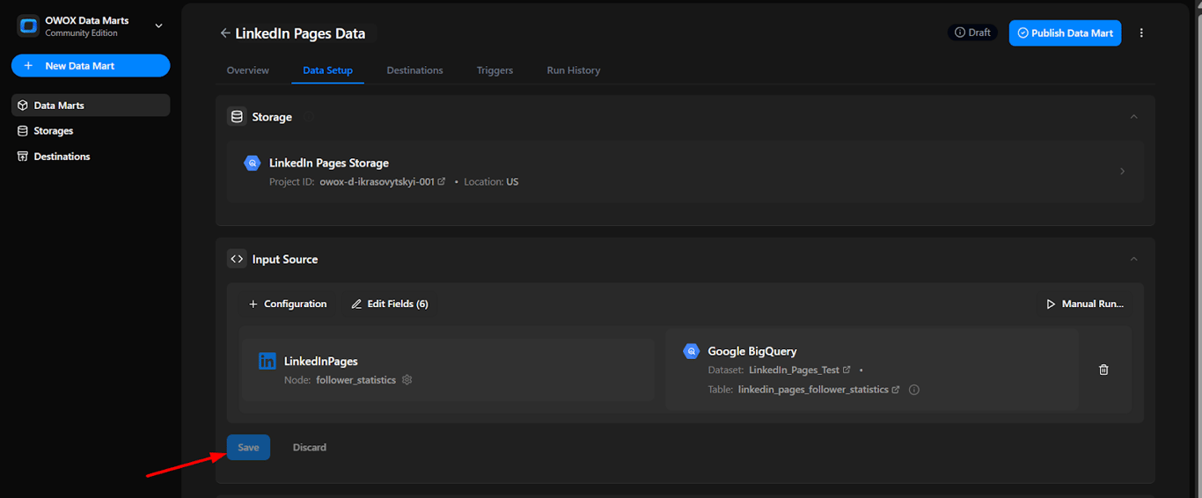Click the Google BigQuery icon in Input Source
Viewport: 1202px width, 498px height.
(x=692, y=351)
